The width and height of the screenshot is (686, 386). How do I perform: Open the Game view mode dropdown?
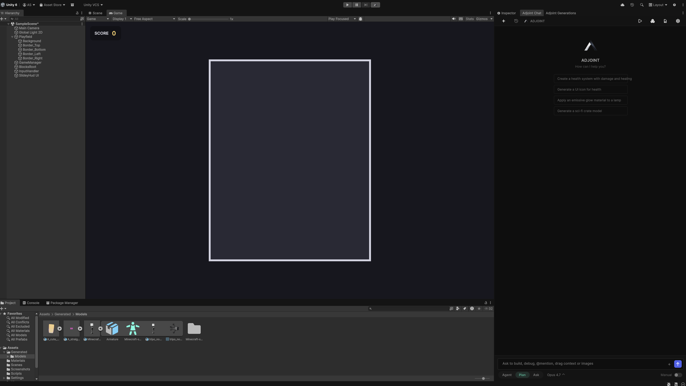(x=98, y=19)
